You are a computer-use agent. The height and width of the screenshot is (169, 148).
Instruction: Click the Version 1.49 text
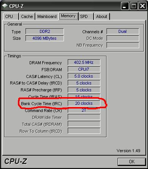(x=128, y=151)
